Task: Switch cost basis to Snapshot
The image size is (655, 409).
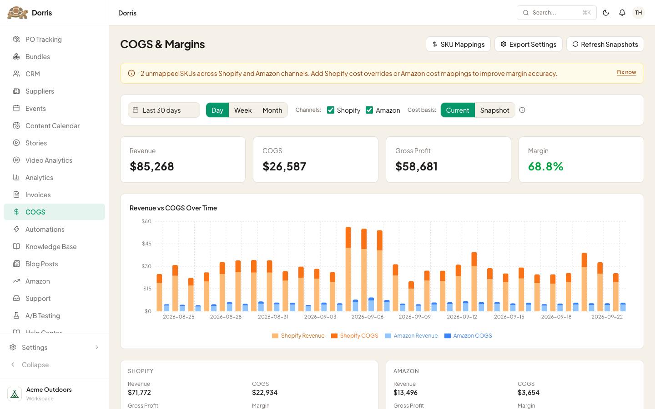Action: [x=494, y=110]
